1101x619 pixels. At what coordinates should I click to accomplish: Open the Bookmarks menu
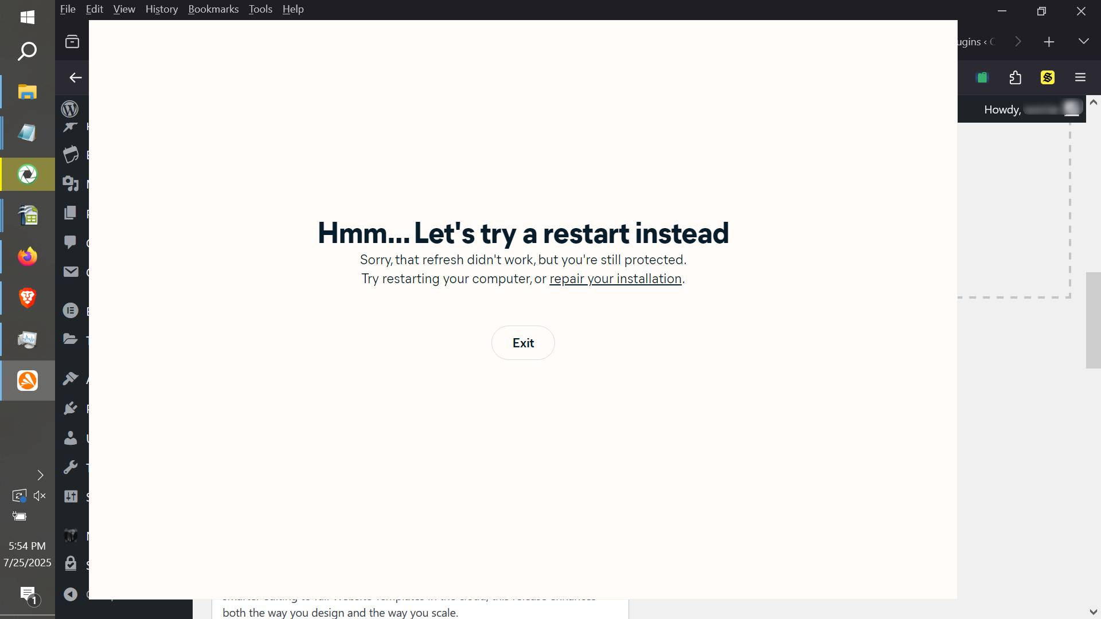point(213,9)
